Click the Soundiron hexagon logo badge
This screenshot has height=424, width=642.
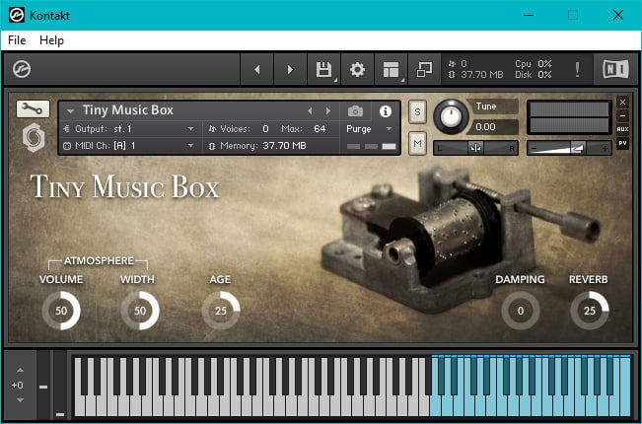pos(34,137)
